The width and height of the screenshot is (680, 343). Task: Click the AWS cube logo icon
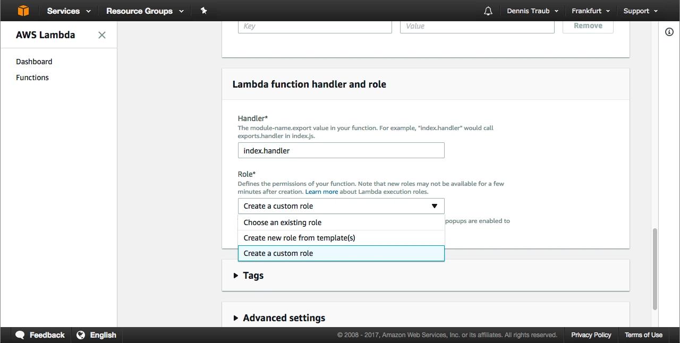point(23,11)
